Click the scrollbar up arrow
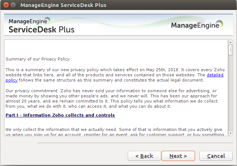 (231, 42)
